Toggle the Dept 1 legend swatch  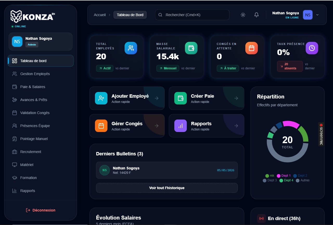[279, 176]
